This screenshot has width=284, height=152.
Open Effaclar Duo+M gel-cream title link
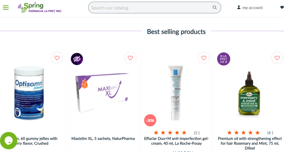[x=176, y=141]
